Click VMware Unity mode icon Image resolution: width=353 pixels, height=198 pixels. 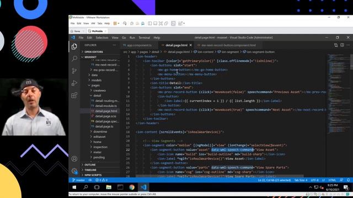[x=166, y=23]
